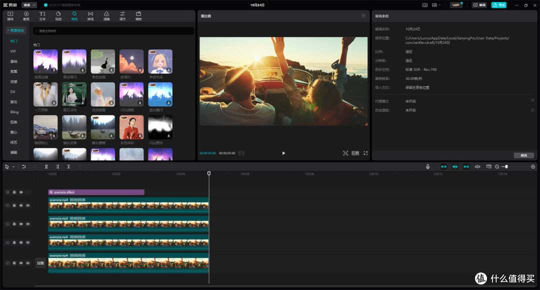
Task: Click the microphone record voiceover icon
Action: click(x=428, y=167)
